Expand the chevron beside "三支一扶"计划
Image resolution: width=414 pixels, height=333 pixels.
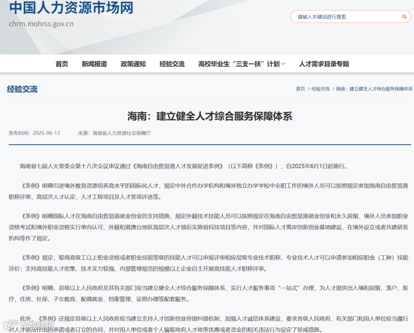[x=283, y=64]
